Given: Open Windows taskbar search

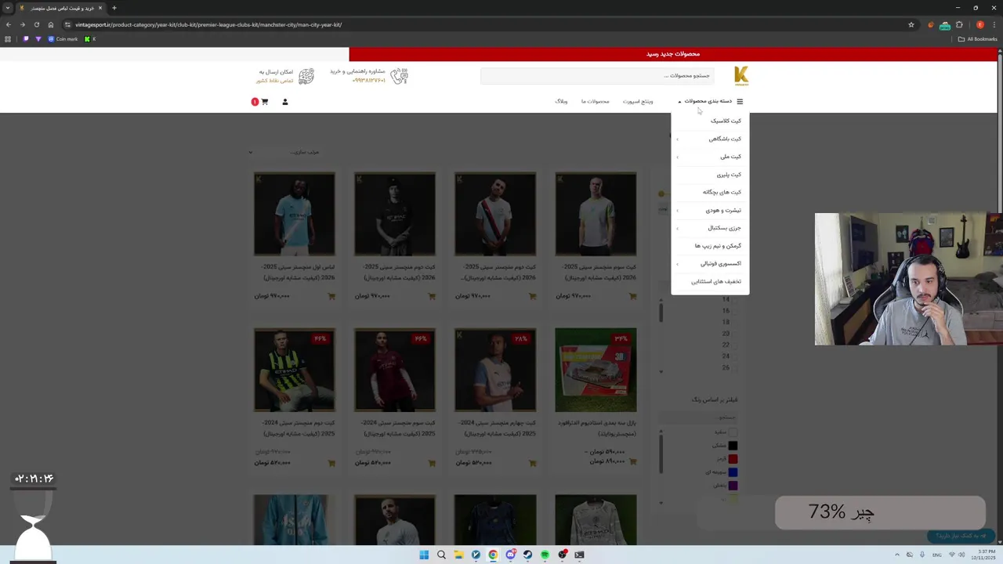Looking at the screenshot, I should [441, 555].
